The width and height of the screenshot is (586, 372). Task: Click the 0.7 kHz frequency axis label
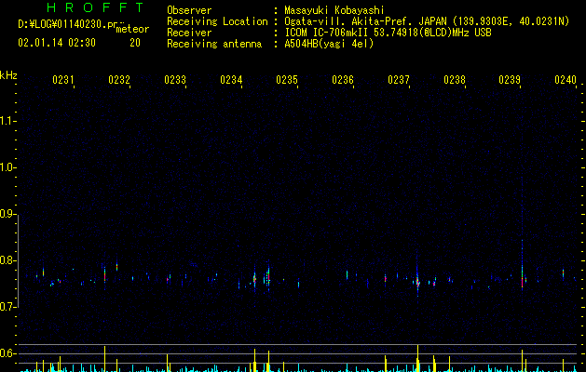click(x=7, y=307)
